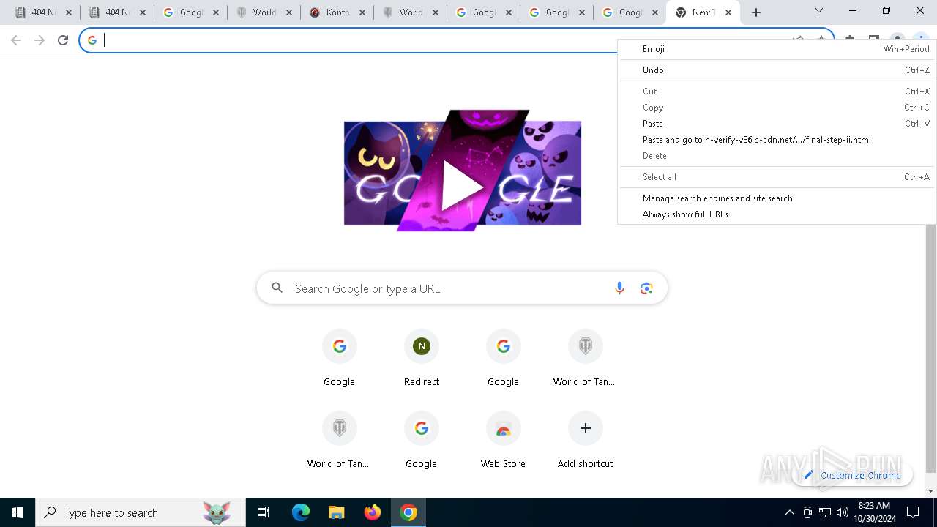Open Google Lens image search
Viewport: 937px width, 527px height.
[646, 288]
